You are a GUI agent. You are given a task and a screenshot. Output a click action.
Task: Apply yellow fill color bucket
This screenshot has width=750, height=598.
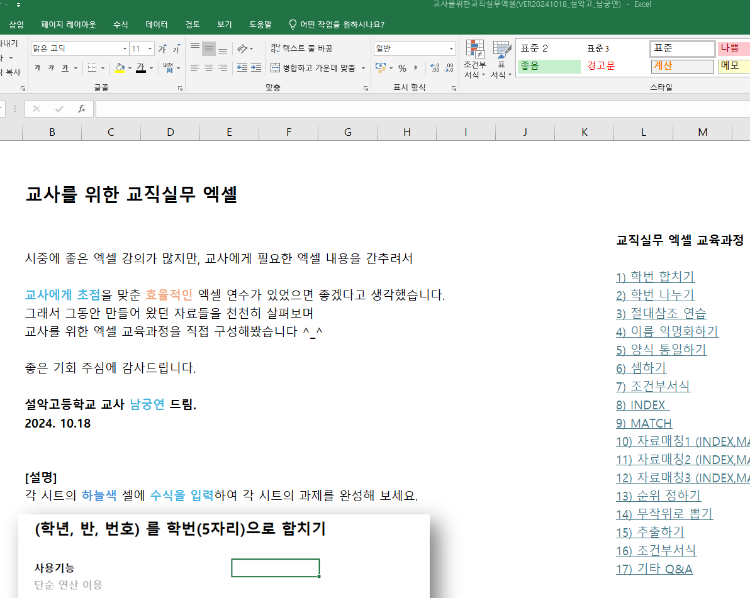coord(120,68)
